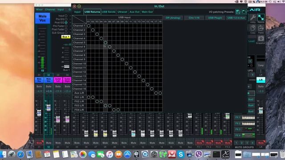Click the LR main fader handle
Viewport: 285px width, 160px height.
261,111
